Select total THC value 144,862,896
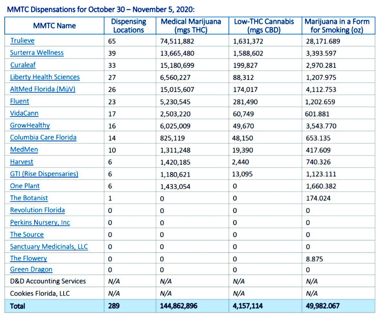This screenshot has height=325, width=387. pos(179,306)
